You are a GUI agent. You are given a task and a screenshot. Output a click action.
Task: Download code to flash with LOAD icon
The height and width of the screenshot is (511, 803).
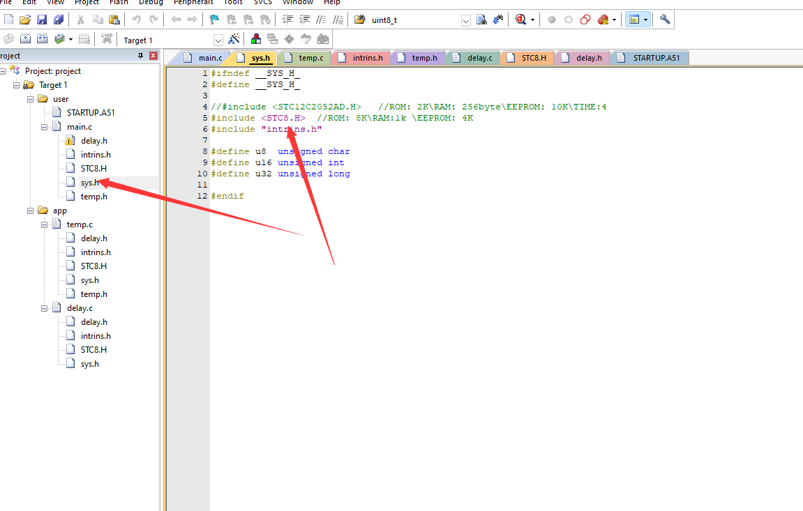click(107, 39)
